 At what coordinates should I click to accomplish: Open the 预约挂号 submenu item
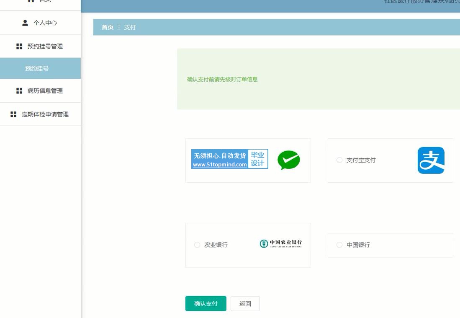(40, 68)
